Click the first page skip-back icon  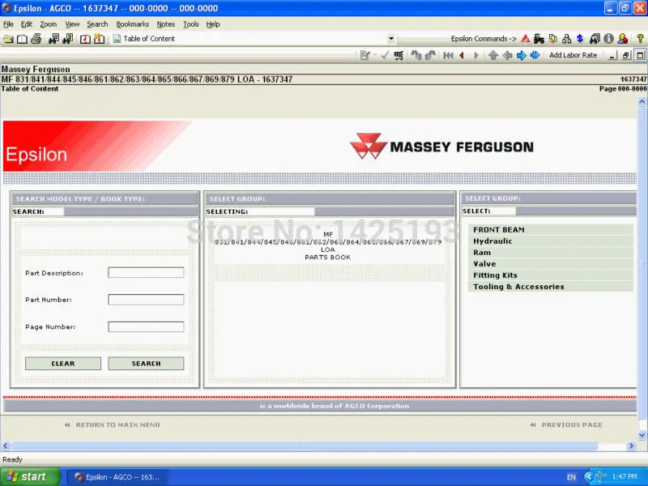tap(448, 55)
